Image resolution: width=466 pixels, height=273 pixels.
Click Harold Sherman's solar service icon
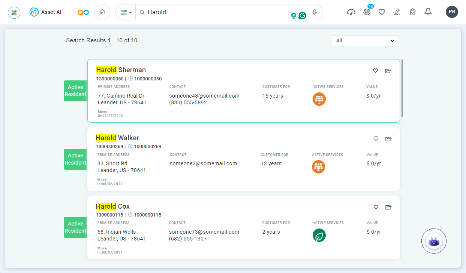(319, 99)
